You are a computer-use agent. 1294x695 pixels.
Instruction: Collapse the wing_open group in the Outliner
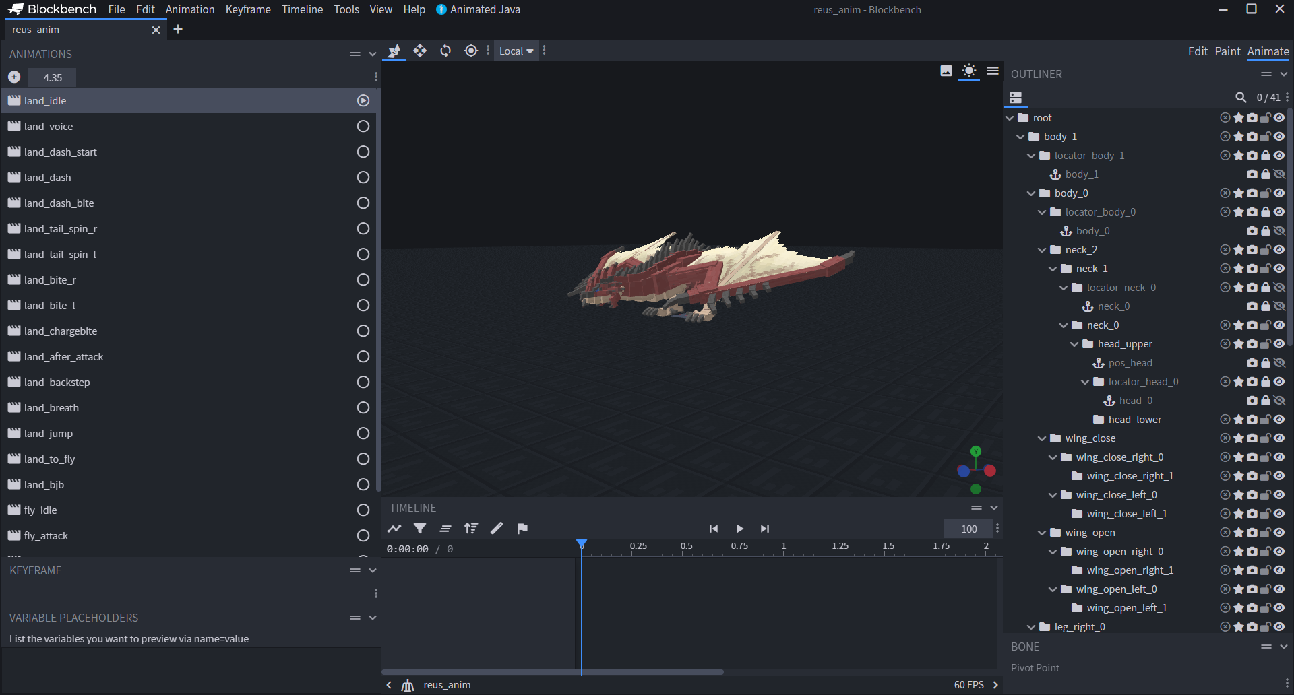click(x=1043, y=532)
